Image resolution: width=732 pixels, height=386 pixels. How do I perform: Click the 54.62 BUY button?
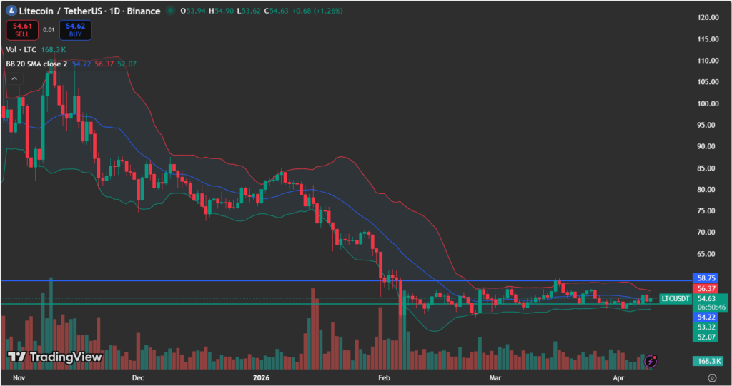pyautogui.click(x=75, y=30)
